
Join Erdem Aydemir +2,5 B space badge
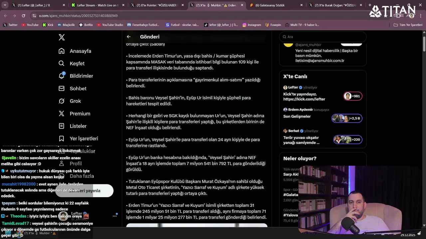point(347,118)
